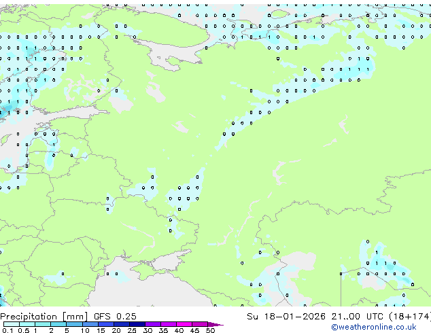Click the '20' legend scale label
The width and height of the screenshot is (431, 333).
pos(116,330)
